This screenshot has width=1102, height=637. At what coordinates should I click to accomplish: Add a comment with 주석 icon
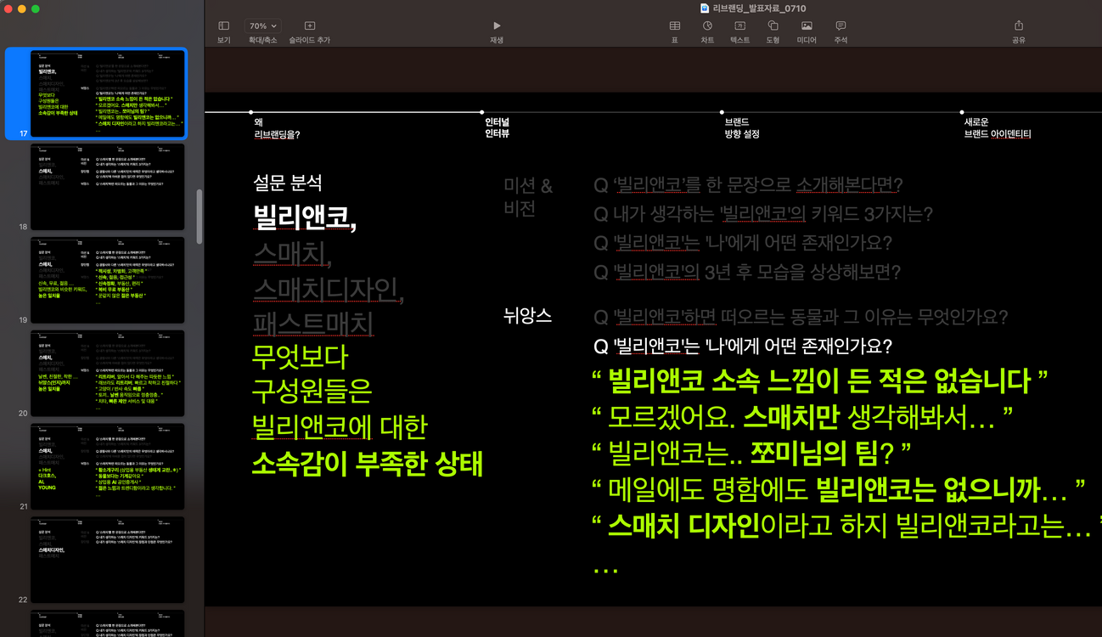coord(841,26)
